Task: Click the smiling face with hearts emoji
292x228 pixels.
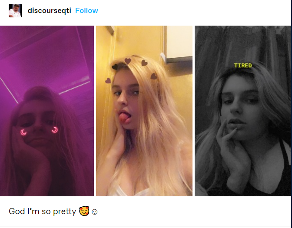Action: tap(84, 211)
